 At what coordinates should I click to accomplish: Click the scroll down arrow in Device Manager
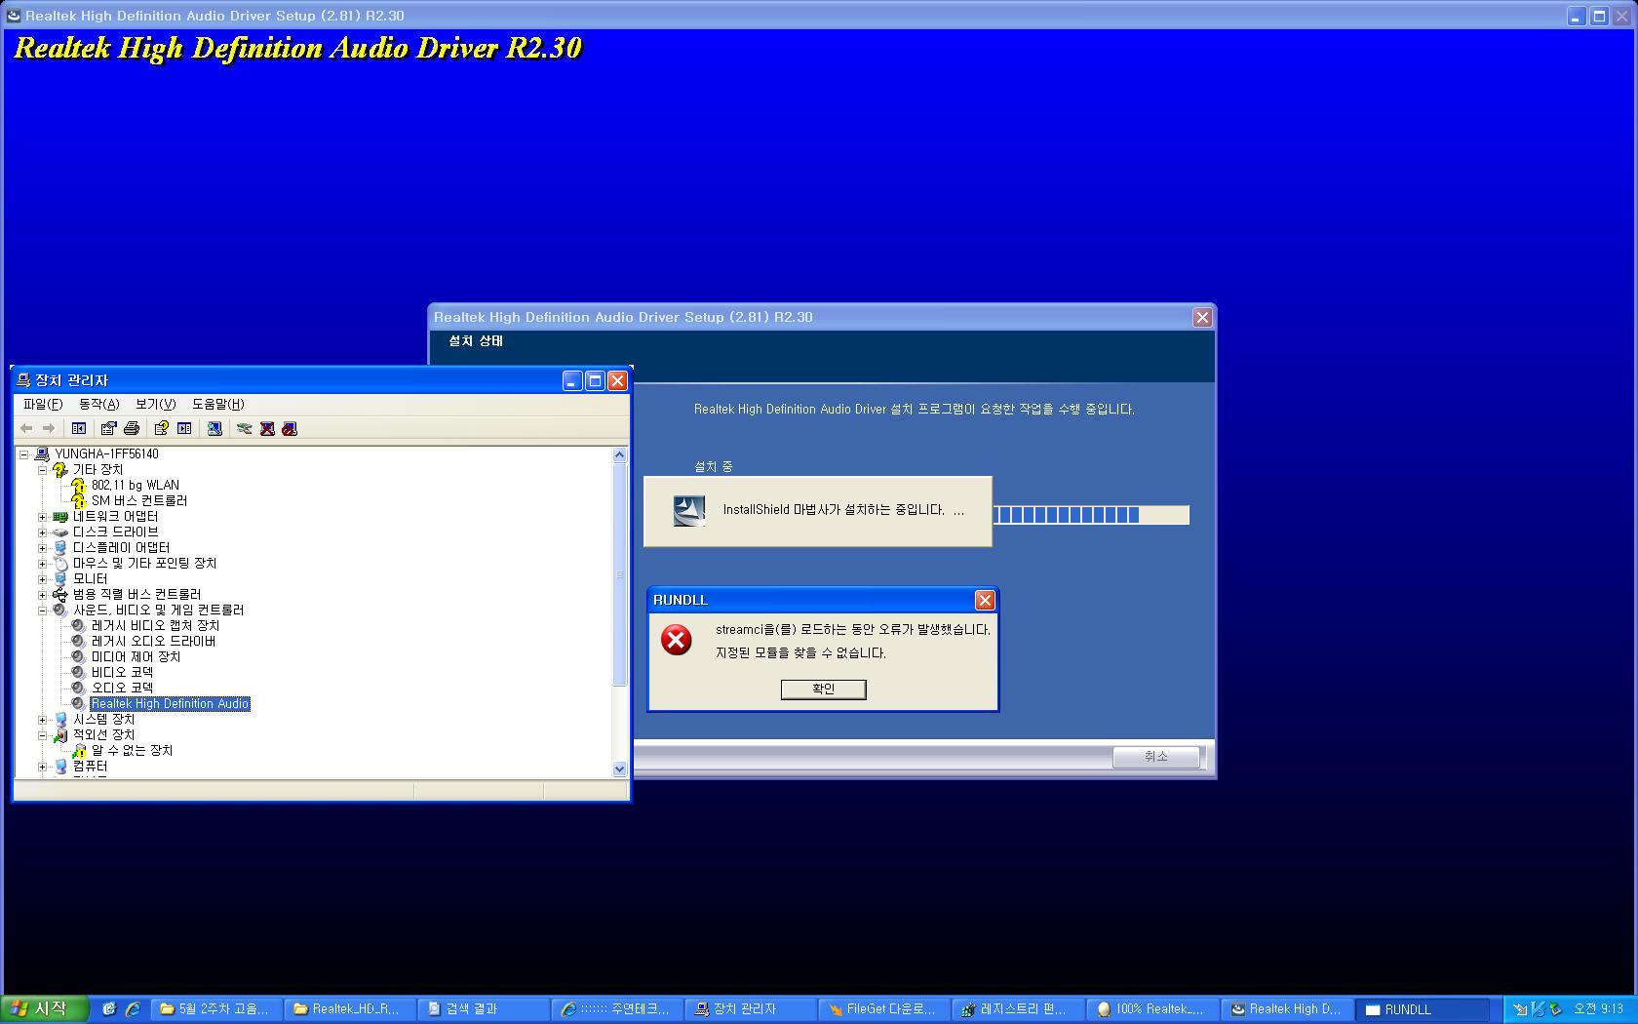pos(619,768)
